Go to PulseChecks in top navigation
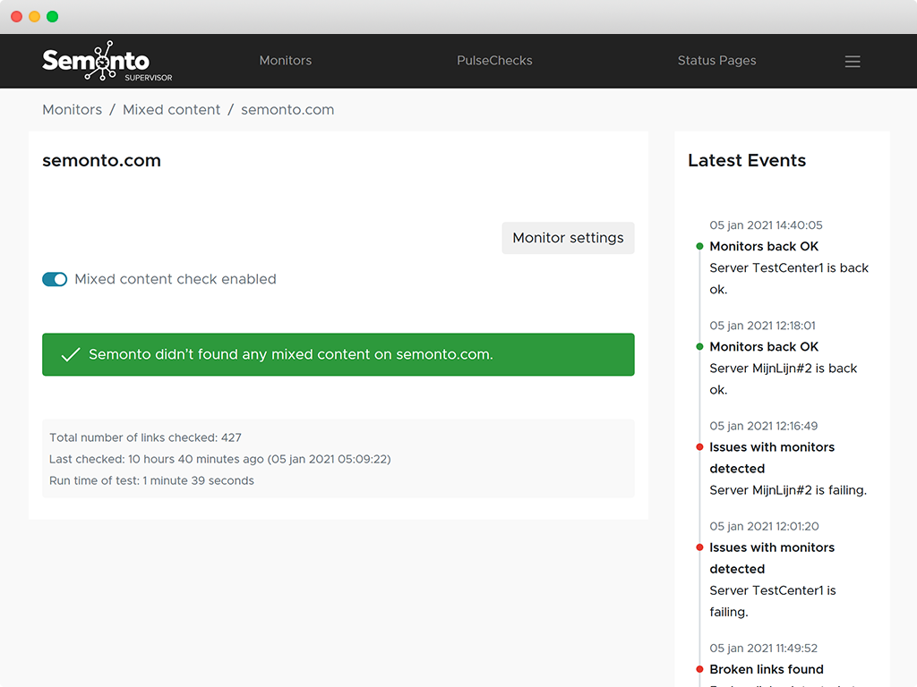Viewport: 917px width, 687px height. [x=494, y=61]
